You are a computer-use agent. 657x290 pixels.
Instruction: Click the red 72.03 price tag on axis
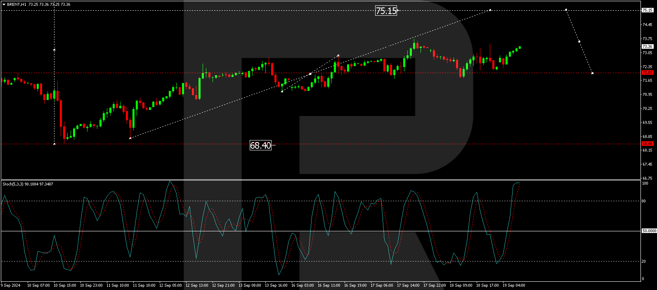[648, 73]
